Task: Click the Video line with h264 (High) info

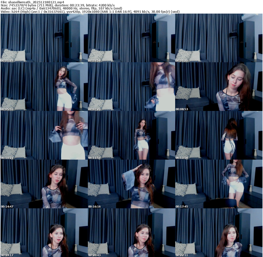Action: click(90, 12)
